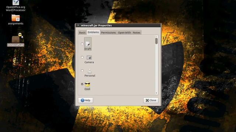
Task: Enable the Camera emblem checkbox
Action: click(82, 57)
